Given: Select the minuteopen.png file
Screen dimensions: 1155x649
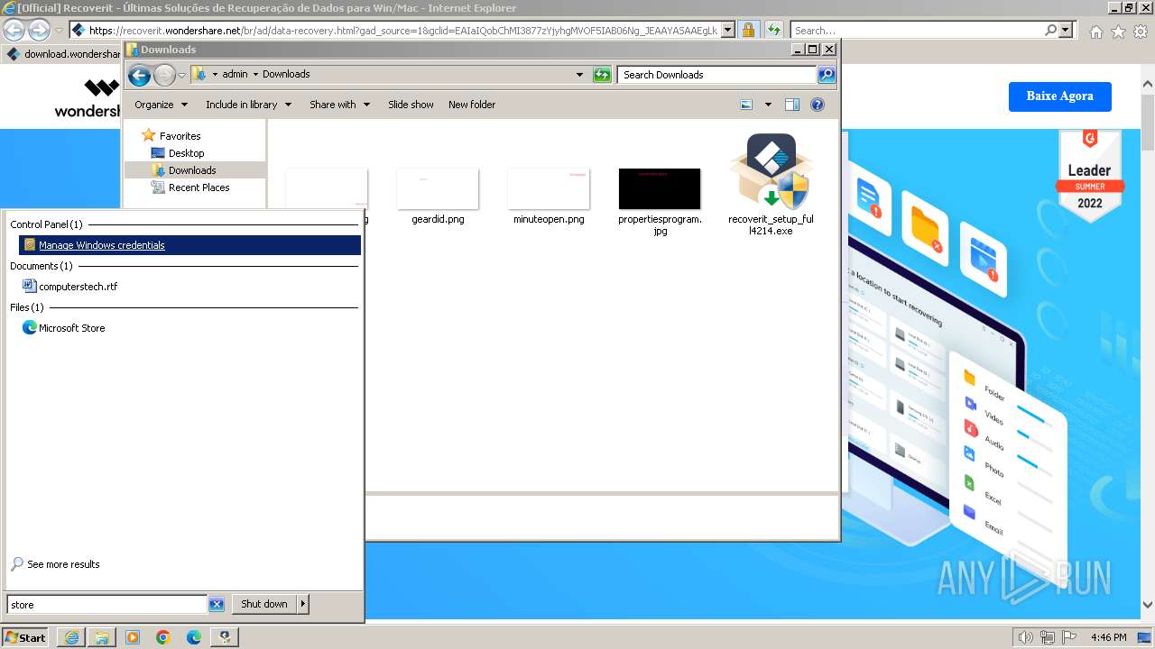Looking at the screenshot, I should pyautogui.click(x=549, y=196).
